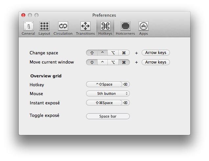Open the Hotcorners preferences pane
The image size is (209, 161).
click(x=125, y=28)
